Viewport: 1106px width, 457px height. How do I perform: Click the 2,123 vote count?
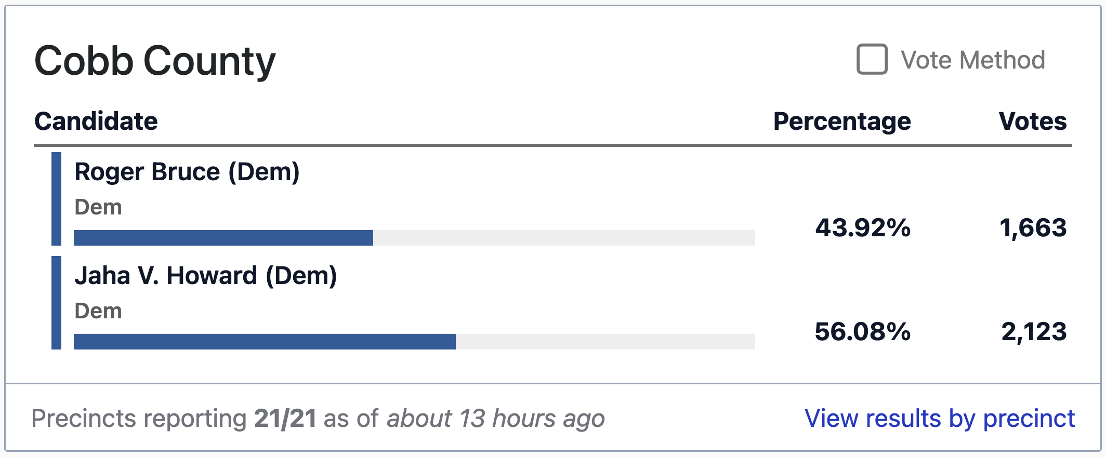[x=1034, y=332]
